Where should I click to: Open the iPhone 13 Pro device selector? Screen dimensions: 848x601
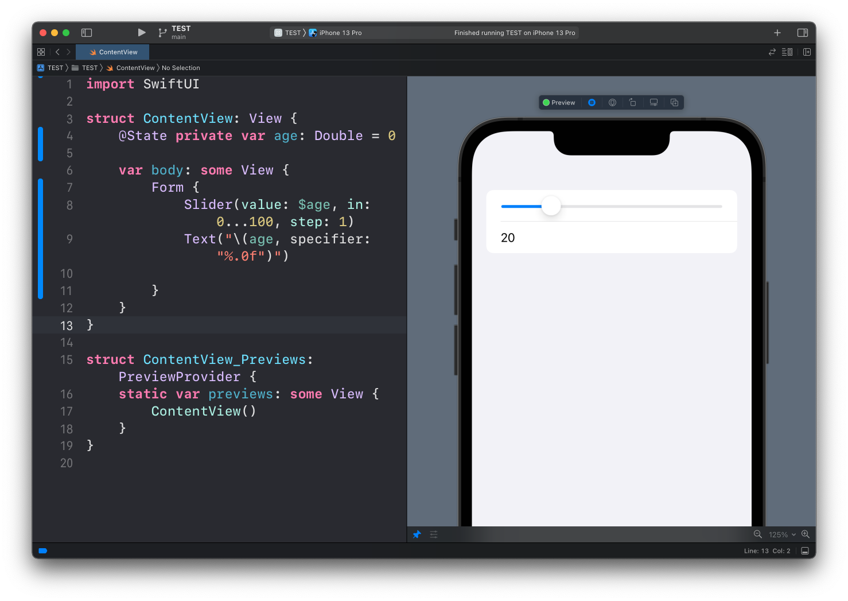340,33
